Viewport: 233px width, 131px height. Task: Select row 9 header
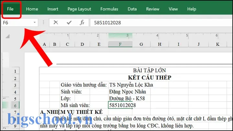(15, 126)
